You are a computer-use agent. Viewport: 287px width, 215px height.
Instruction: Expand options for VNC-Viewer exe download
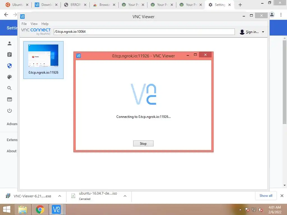pyautogui.click(x=60, y=196)
